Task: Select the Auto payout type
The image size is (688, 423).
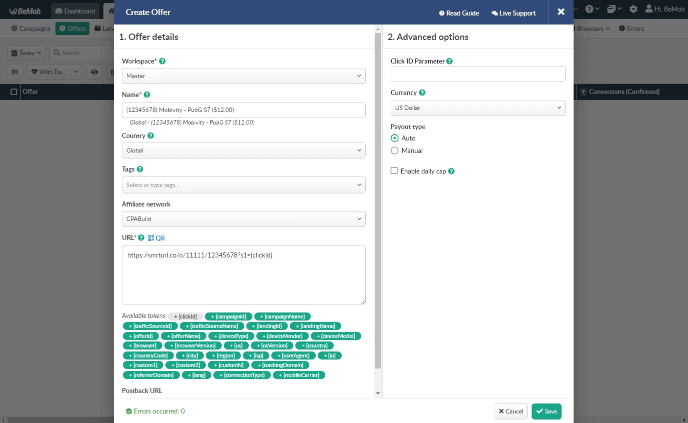Action: (395, 138)
